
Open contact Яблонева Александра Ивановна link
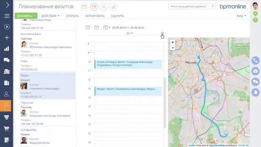tap(51, 47)
